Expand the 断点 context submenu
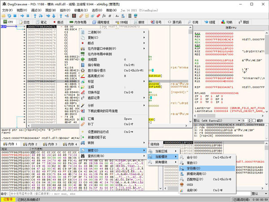 114,43
